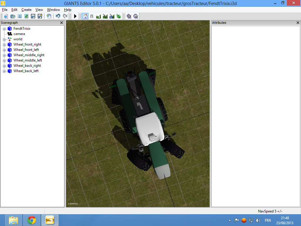301x226 pixels.
Task: Open the volume speaker tray icon
Action: (x=258, y=220)
